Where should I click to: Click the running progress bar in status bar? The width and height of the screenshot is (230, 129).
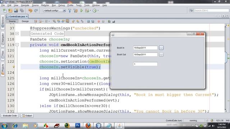(194, 120)
